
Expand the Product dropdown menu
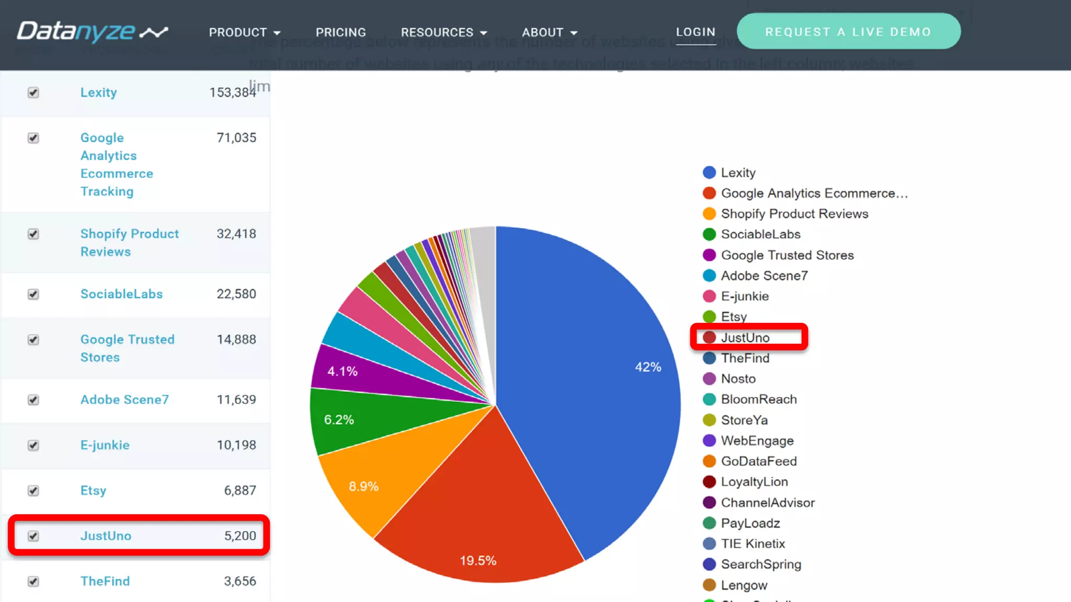pyautogui.click(x=244, y=32)
